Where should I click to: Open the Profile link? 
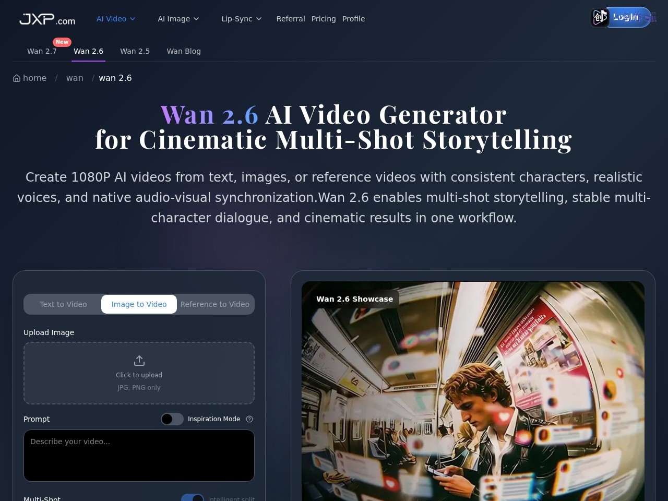point(353,19)
